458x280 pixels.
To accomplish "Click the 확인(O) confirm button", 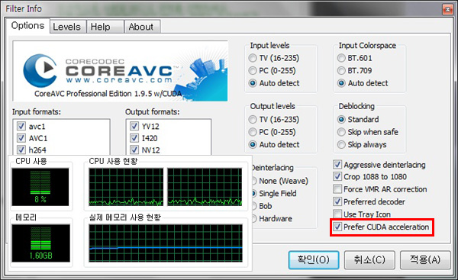I will 314,259.
